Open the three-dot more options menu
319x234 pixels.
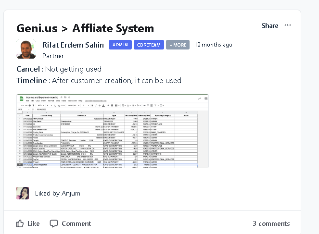pyautogui.click(x=287, y=25)
